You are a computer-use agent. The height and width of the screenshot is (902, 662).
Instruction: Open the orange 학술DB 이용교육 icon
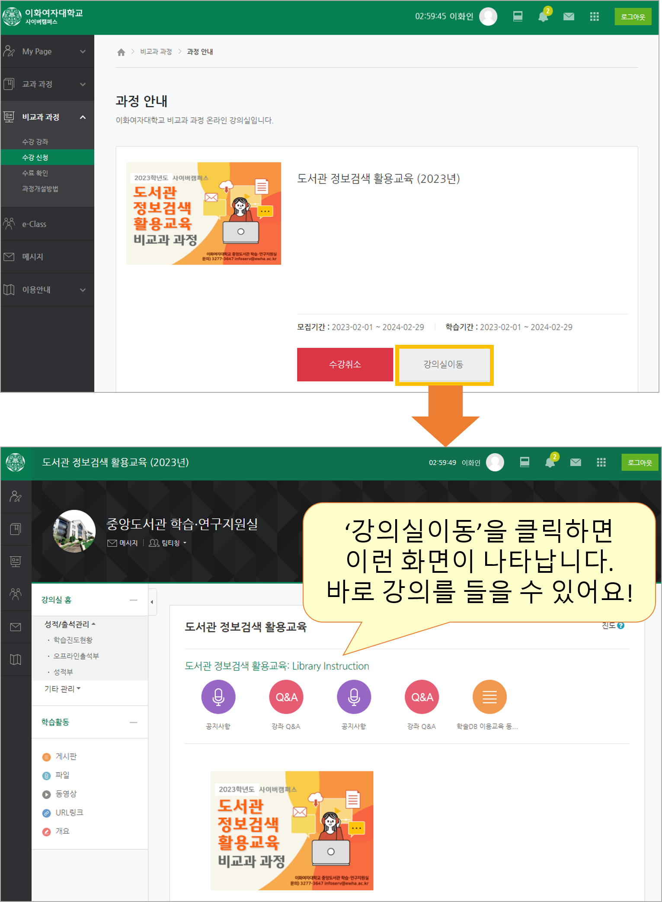489,697
